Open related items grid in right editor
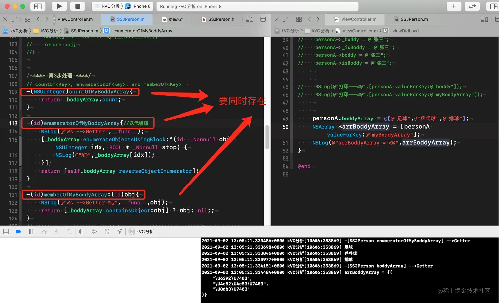 click(x=299, y=19)
